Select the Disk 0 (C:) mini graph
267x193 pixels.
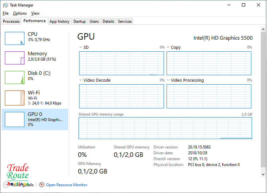15,78
